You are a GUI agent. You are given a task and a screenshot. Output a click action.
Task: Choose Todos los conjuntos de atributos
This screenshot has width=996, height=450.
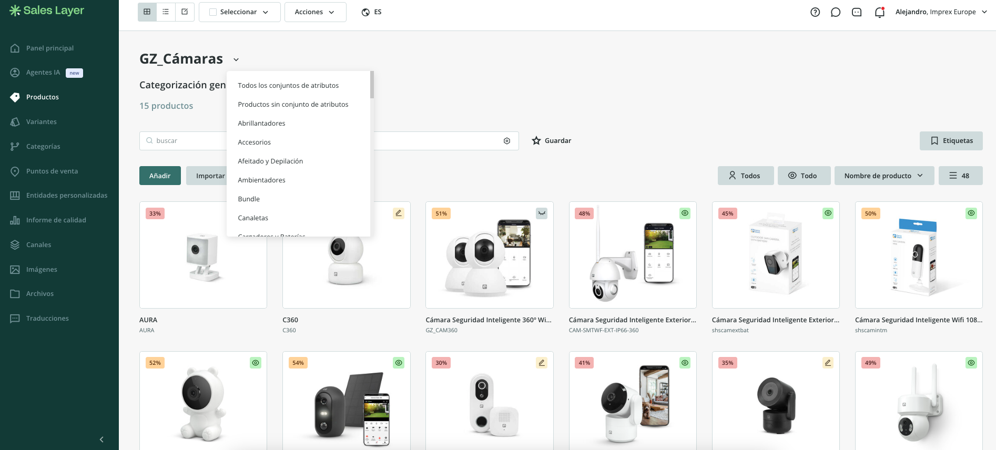pos(288,86)
